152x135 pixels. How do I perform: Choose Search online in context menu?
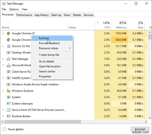click(52, 72)
